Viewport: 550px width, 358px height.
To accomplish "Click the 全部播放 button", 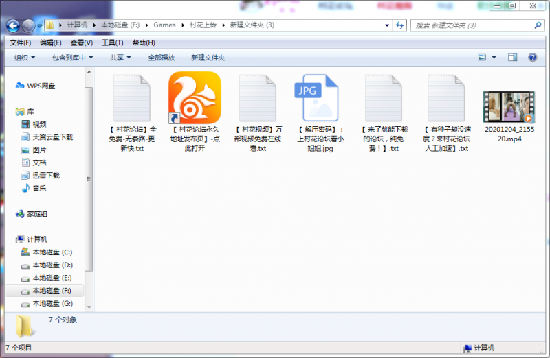I will coord(162,58).
